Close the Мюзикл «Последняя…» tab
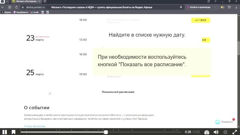240x135 pixels. coord(39,1)
